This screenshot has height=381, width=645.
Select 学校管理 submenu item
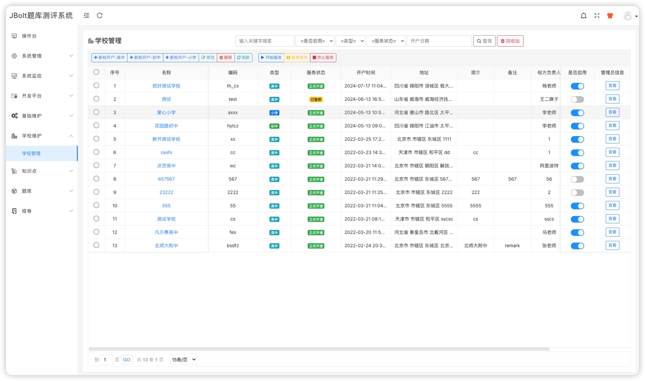[x=42, y=153]
